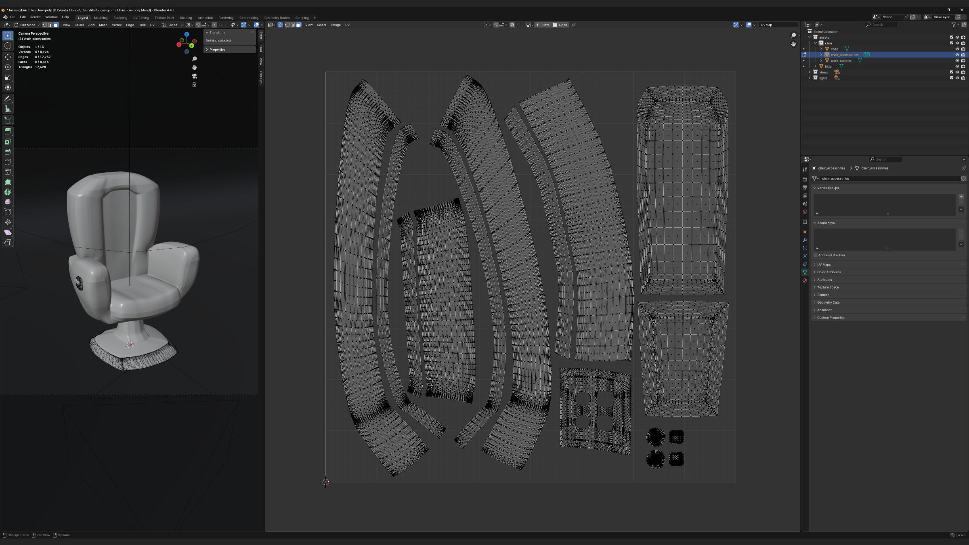Switch to face select mode
This screenshot has width=969, height=545.
click(x=56, y=25)
